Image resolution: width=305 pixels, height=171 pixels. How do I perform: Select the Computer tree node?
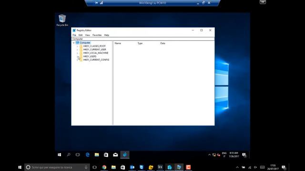85,43
